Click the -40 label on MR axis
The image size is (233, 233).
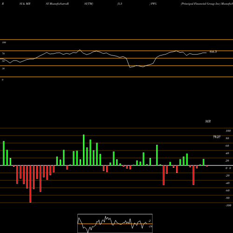point(227,183)
